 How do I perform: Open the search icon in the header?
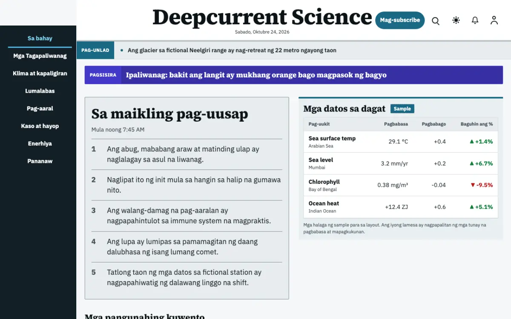point(436,20)
